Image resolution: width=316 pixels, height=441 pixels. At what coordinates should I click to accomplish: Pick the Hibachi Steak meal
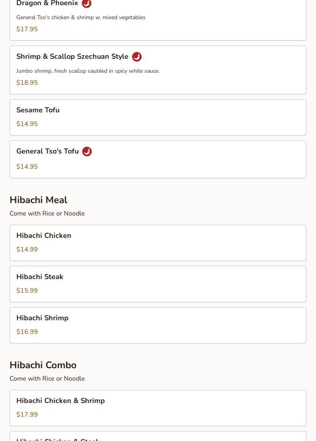[158, 284]
